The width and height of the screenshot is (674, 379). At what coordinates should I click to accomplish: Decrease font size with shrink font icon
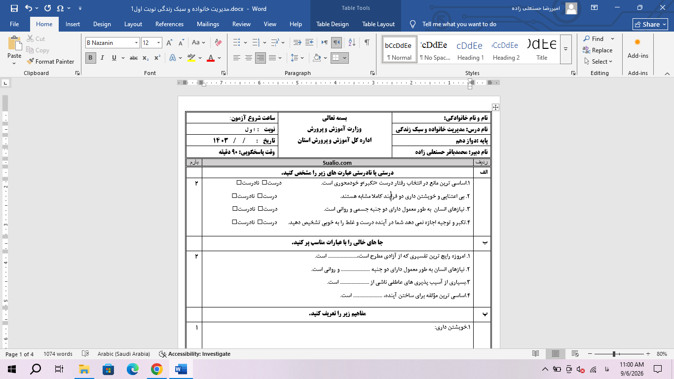[181, 43]
